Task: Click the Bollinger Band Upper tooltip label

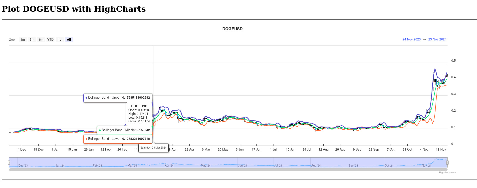Action: (x=118, y=98)
